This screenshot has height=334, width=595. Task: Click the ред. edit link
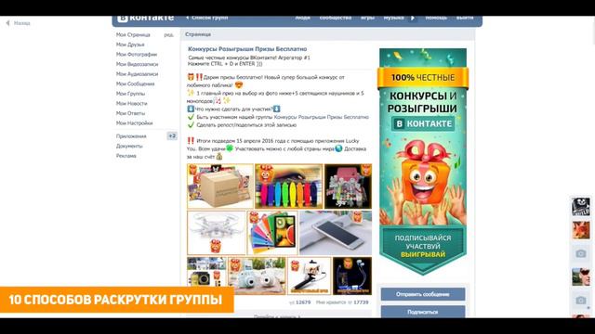(169, 35)
